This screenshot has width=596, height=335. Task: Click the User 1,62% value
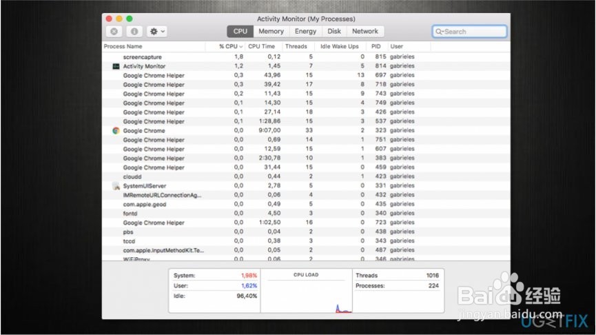[x=249, y=285]
